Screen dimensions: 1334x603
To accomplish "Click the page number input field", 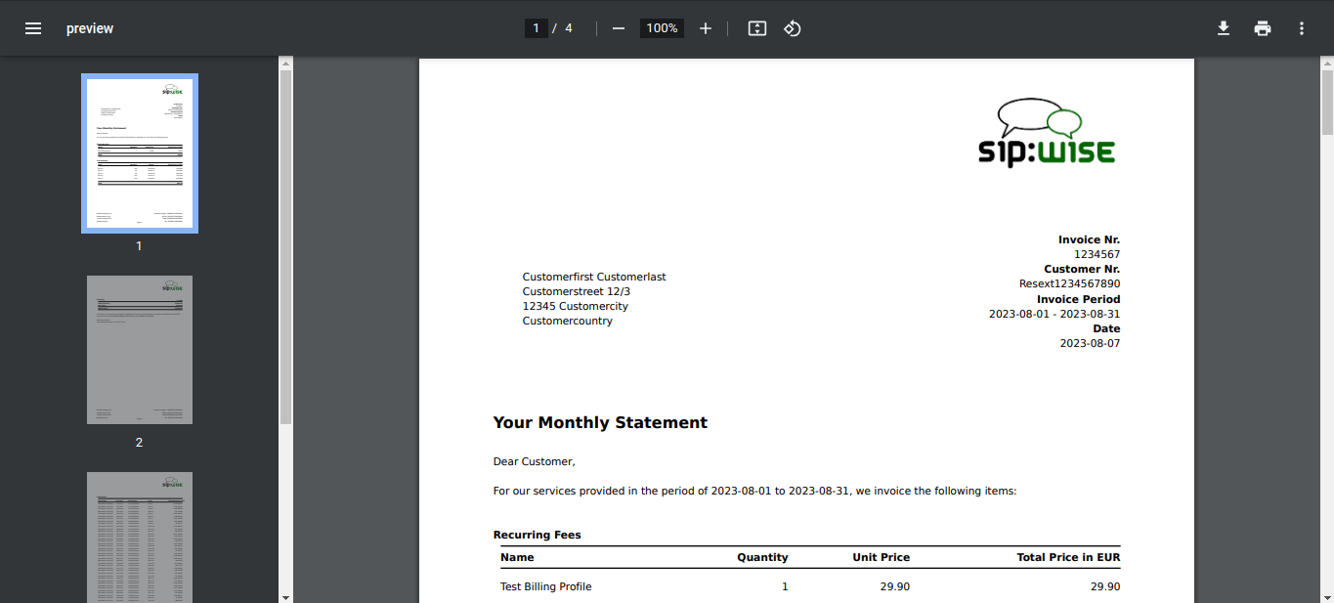I will (x=536, y=28).
